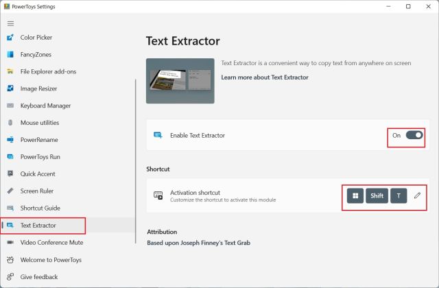
Task: Click the File Explorer add-ons icon
Action: (10, 71)
